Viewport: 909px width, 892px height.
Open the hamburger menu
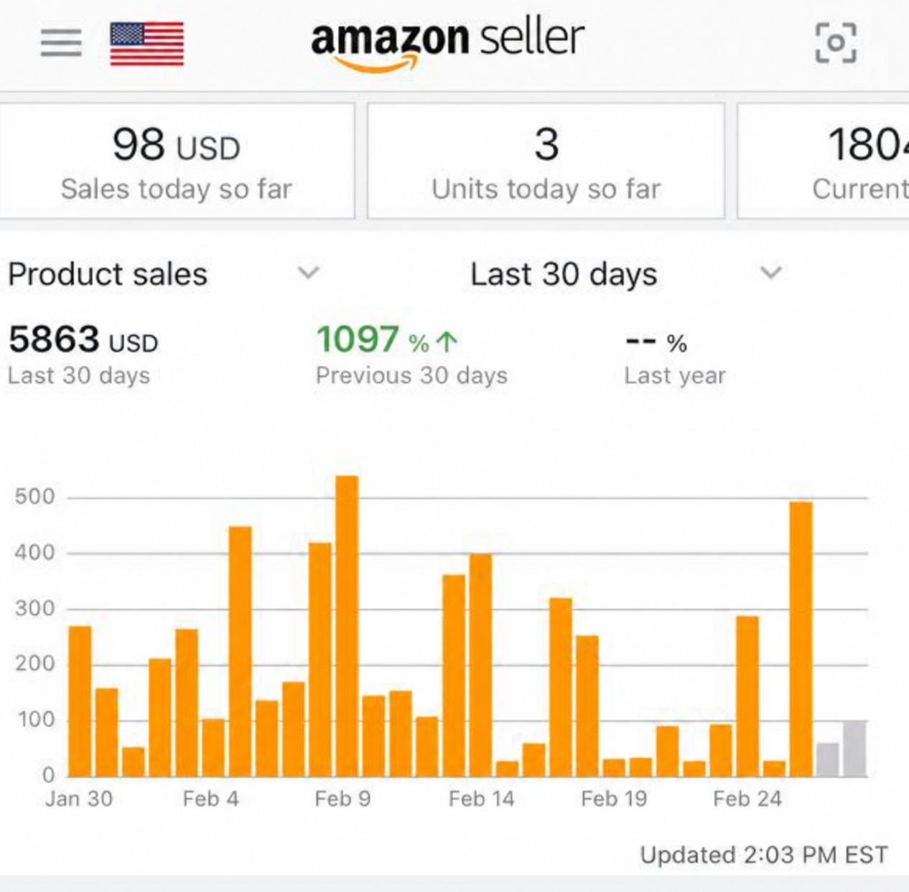pyautogui.click(x=61, y=43)
